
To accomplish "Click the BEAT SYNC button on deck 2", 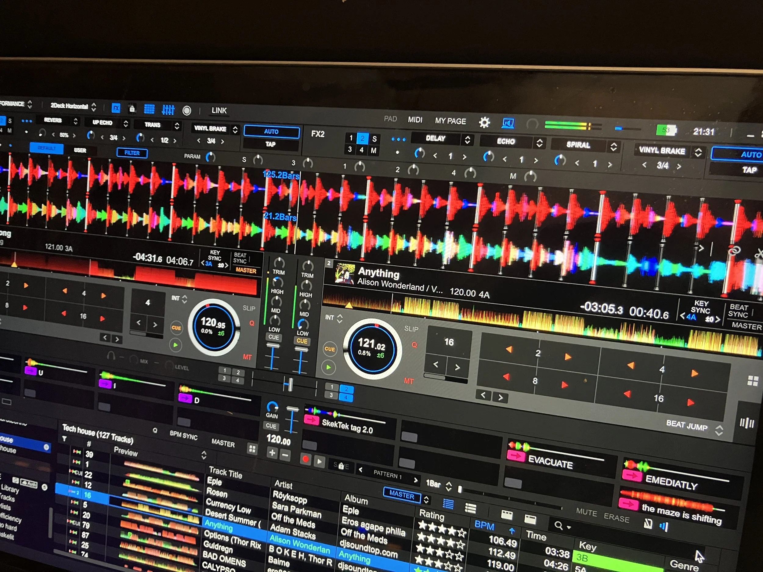I will coord(738,311).
